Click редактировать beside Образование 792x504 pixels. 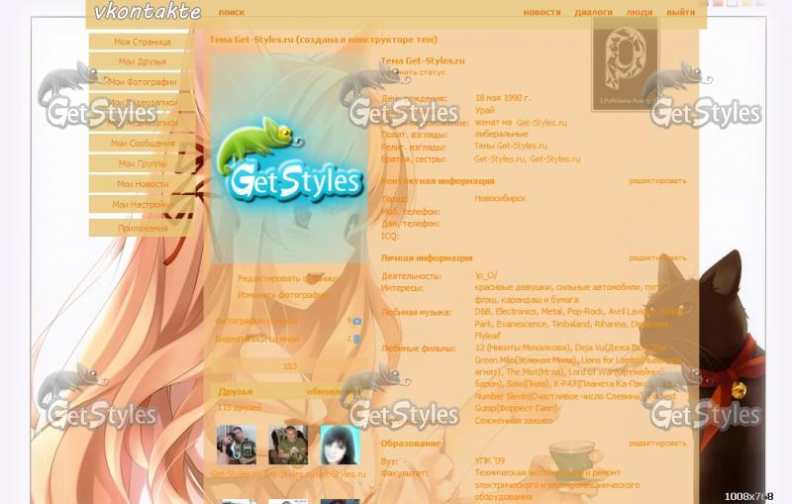coord(657,443)
